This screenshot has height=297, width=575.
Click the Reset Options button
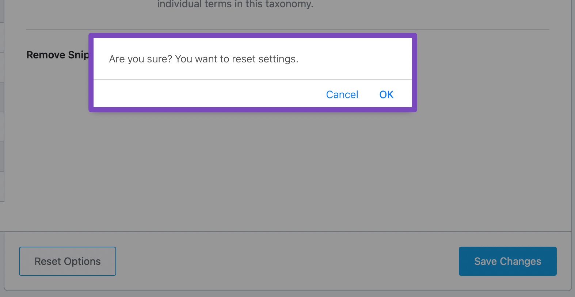tap(67, 261)
